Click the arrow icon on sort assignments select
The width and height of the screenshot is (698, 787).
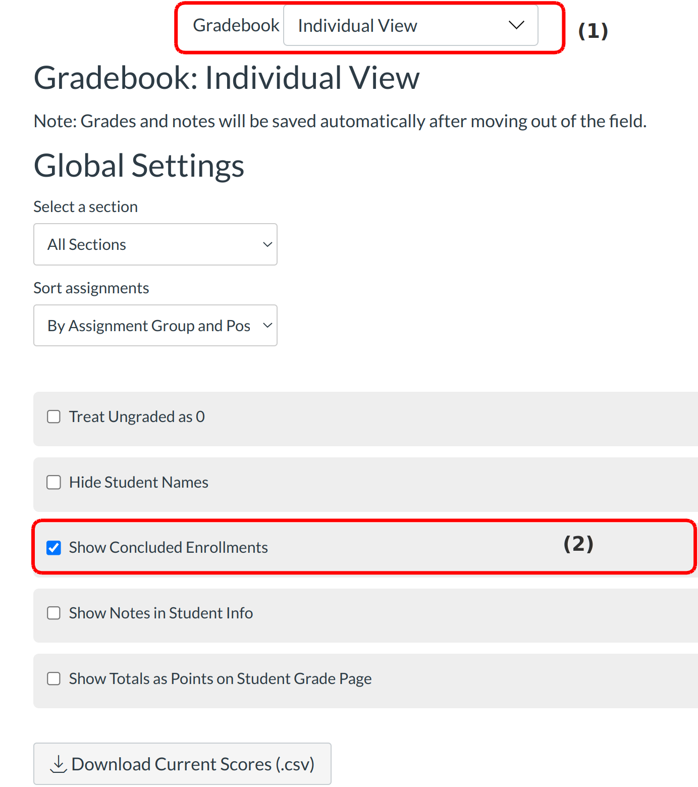(267, 326)
